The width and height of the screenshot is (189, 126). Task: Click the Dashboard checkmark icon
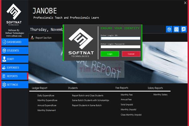4,42
